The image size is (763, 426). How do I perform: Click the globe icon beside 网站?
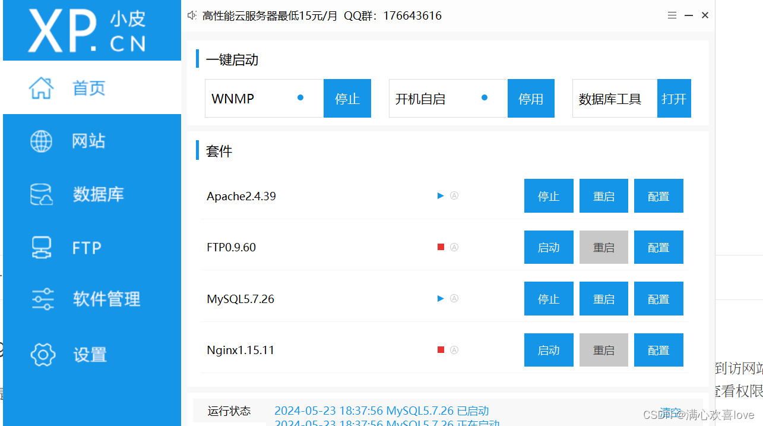42,141
